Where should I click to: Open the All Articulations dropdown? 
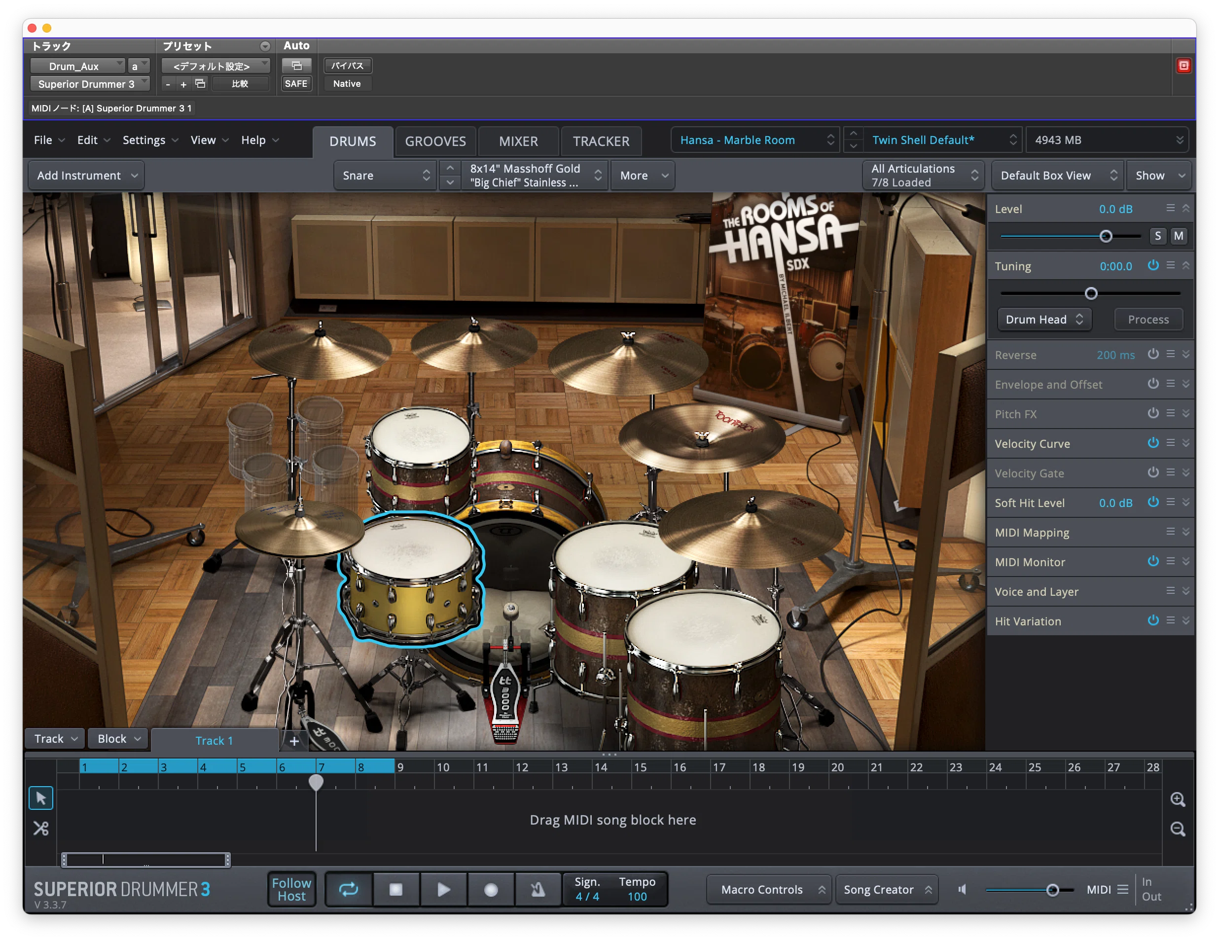[x=923, y=175]
